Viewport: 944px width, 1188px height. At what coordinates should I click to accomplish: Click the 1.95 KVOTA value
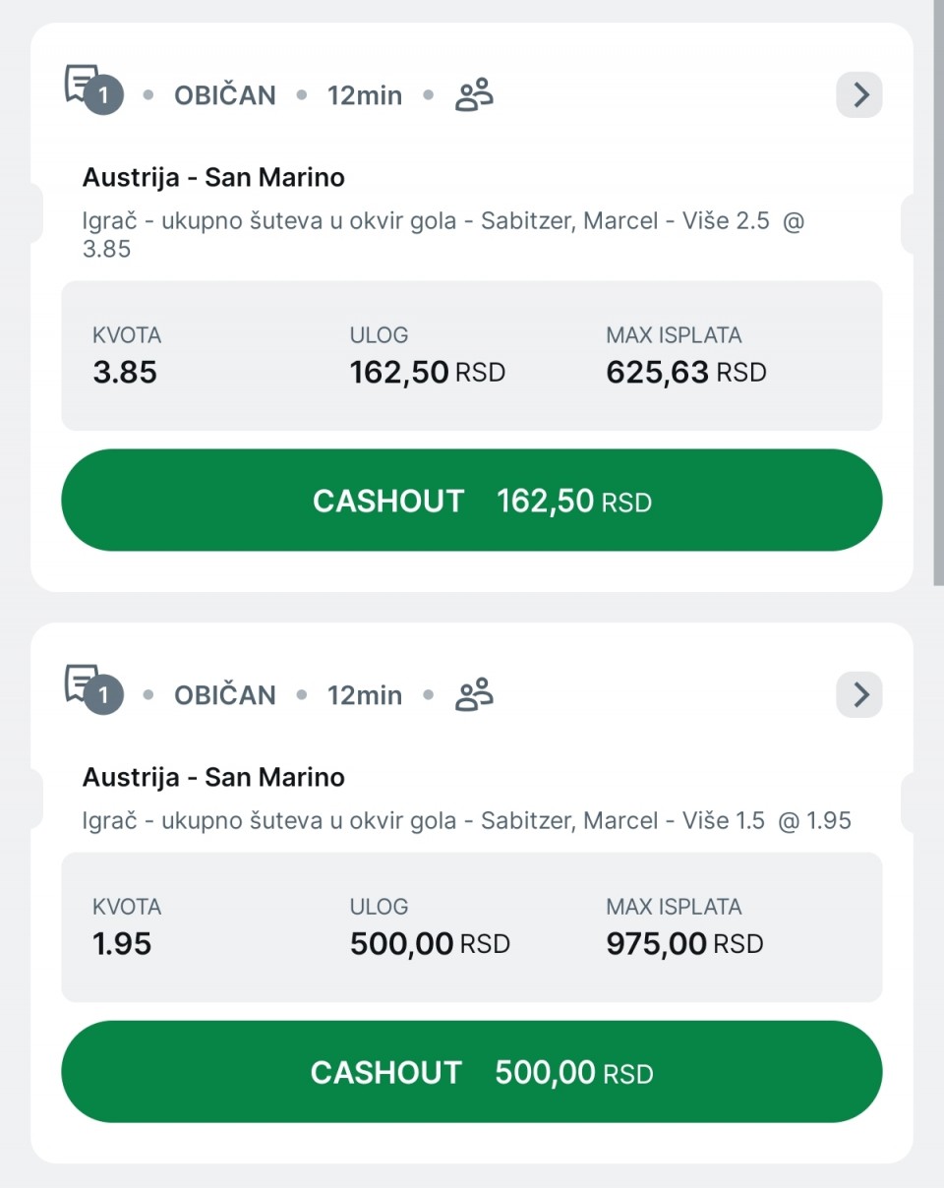[122, 944]
